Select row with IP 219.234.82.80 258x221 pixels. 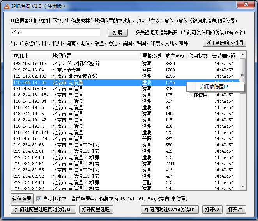(x=126, y=158)
